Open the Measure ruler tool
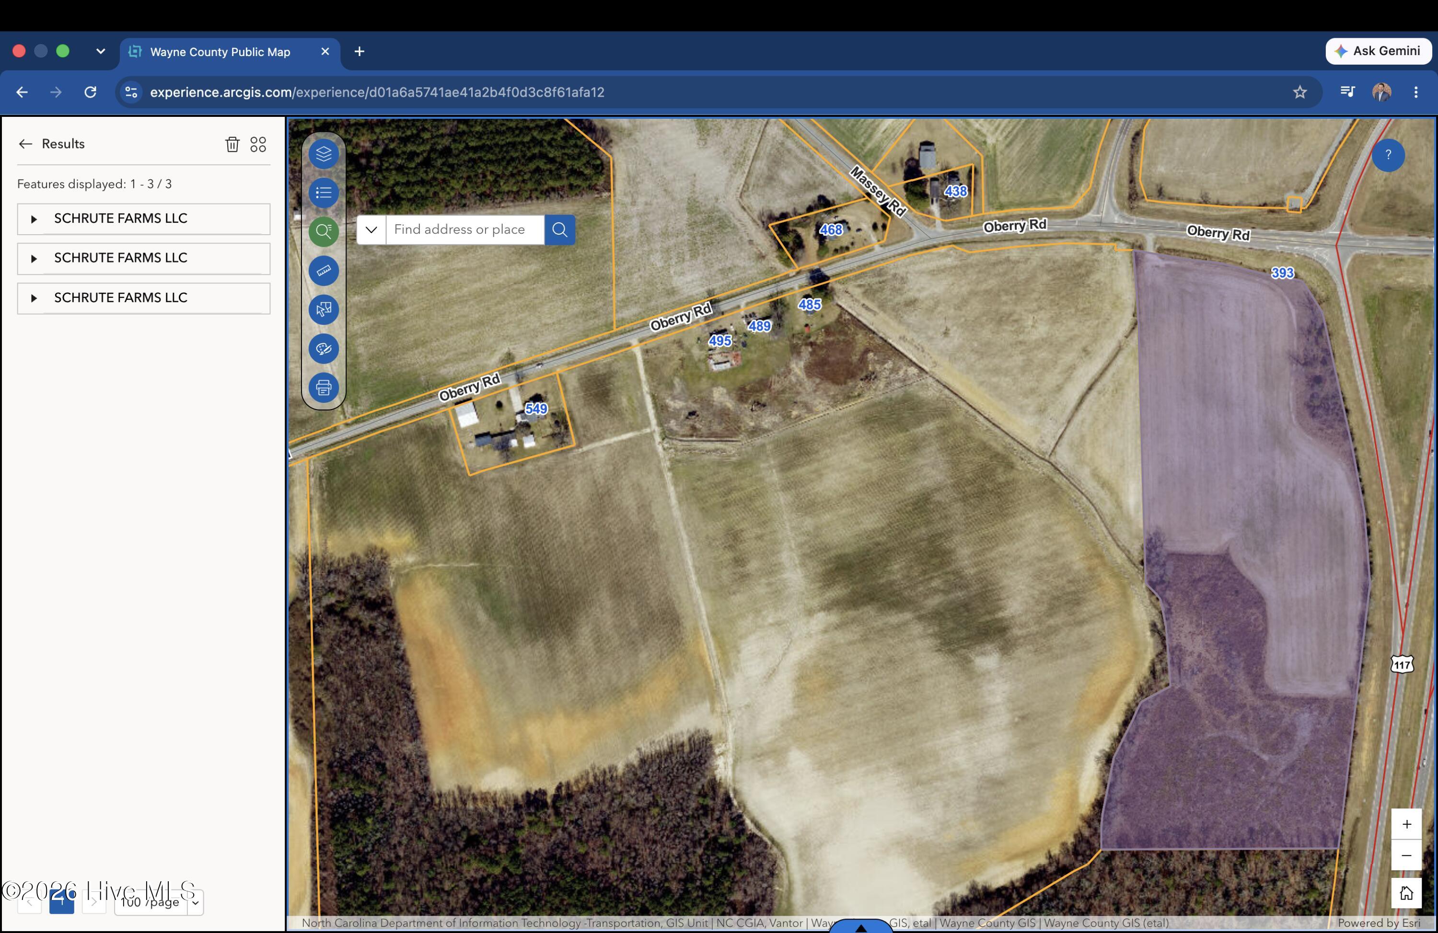 tap(323, 271)
